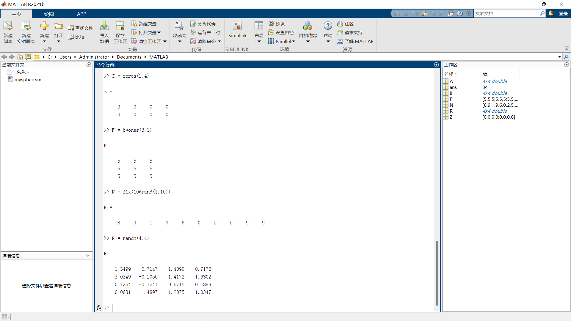Expand Clear Workspace (清空工作区) dropdown arrow
The width and height of the screenshot is (571, 321).
tap(165, 41)
